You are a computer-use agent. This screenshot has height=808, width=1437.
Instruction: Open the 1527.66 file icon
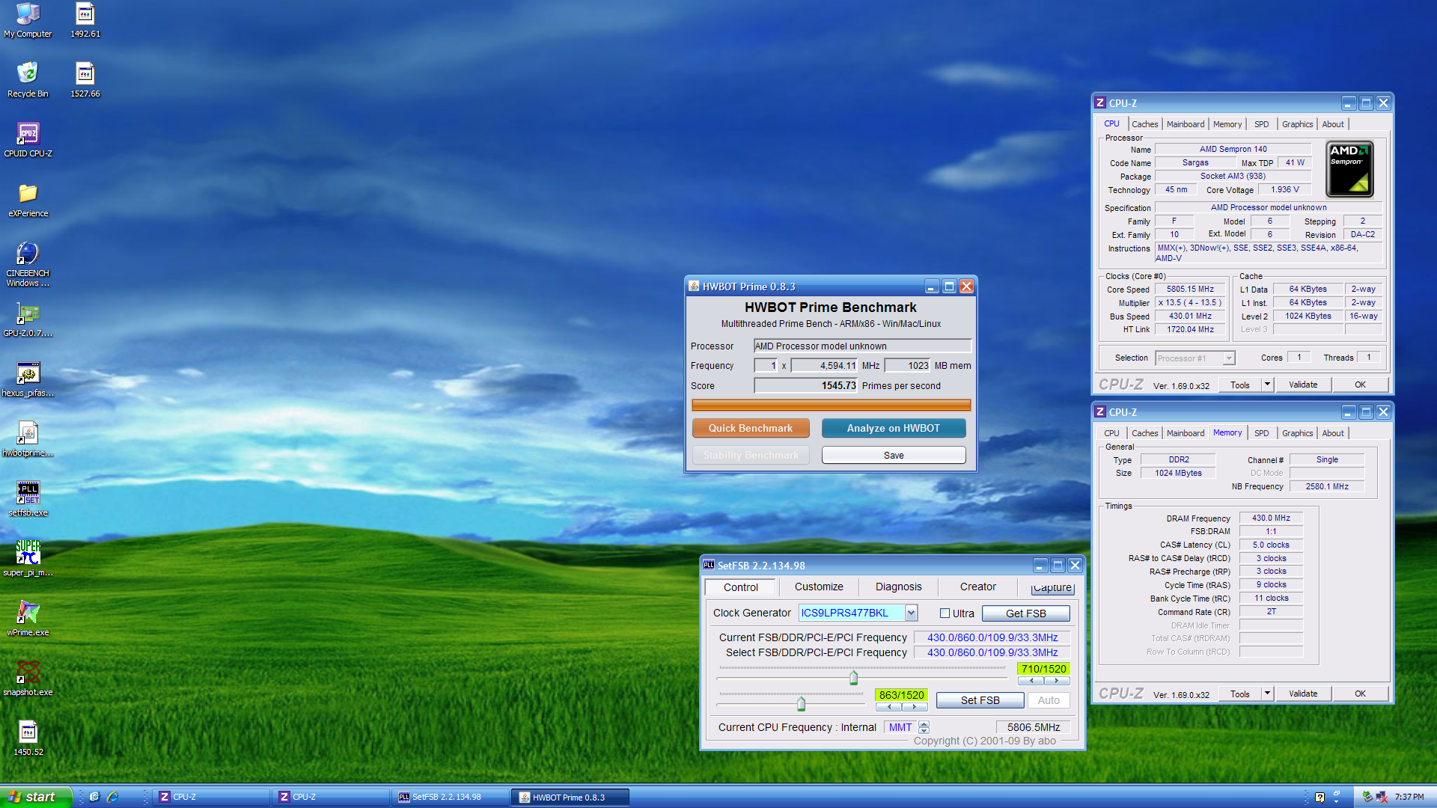[x=85, y=80]
